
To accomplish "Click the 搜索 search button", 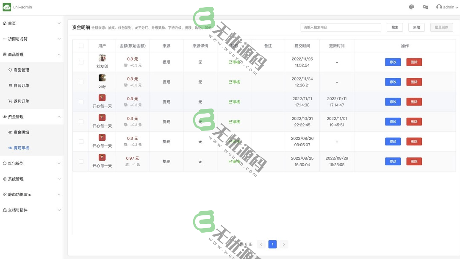I will pos(394,27).
